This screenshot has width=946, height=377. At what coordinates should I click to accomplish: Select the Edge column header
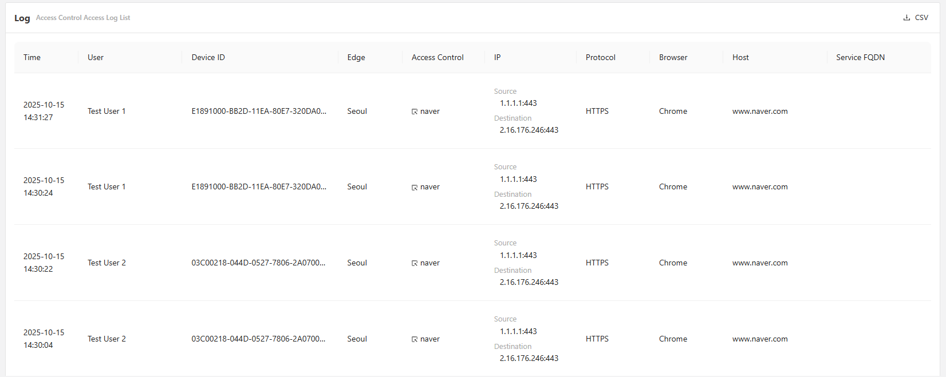(x=356, y=57)
